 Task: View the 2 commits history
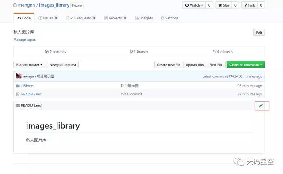[x=55, y=52]
